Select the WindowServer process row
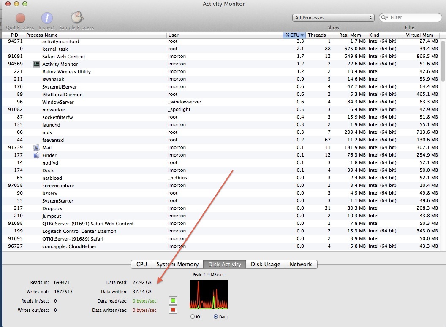 [221, 102]
